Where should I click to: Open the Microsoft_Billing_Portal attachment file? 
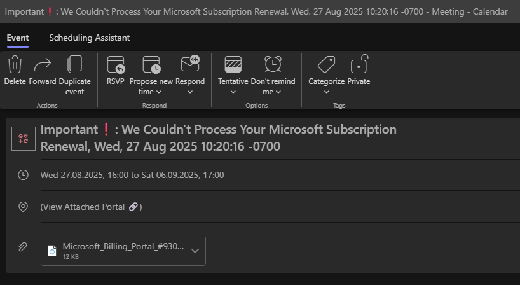pyautogui.click(x=123, y=251)
